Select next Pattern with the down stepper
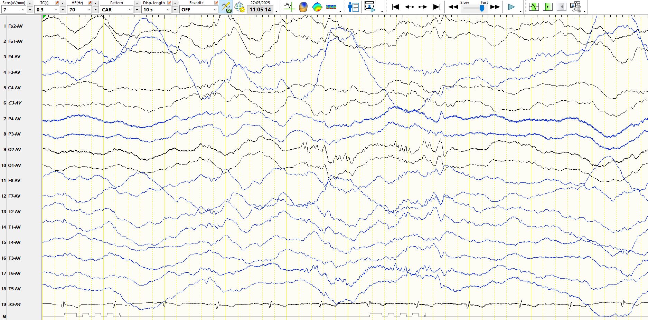Image resolution: width=648 pixels, height=320 pixels. tap(137, 10)
